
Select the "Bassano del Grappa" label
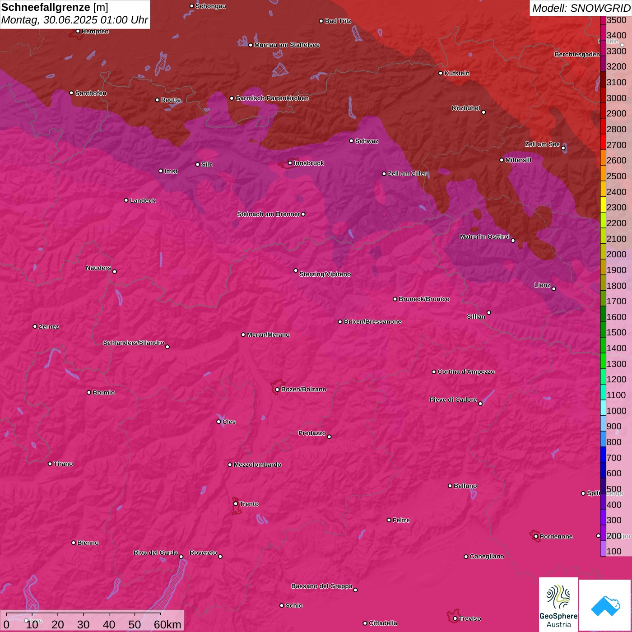coord(322,586)
